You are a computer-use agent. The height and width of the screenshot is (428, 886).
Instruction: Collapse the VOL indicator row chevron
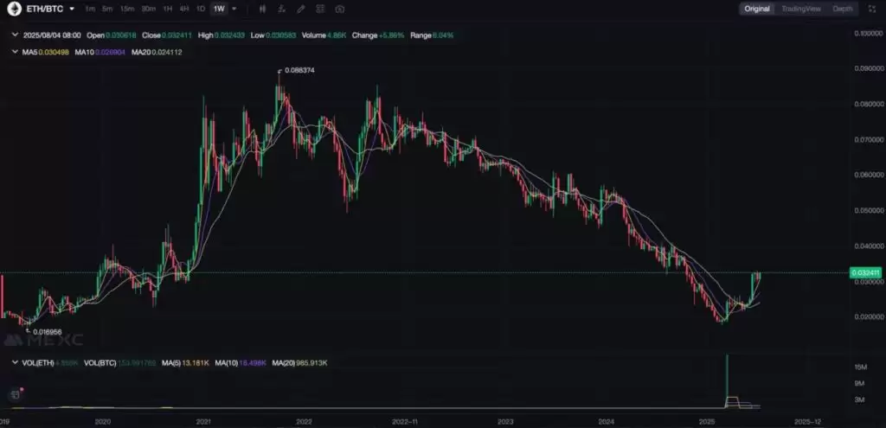16,362
